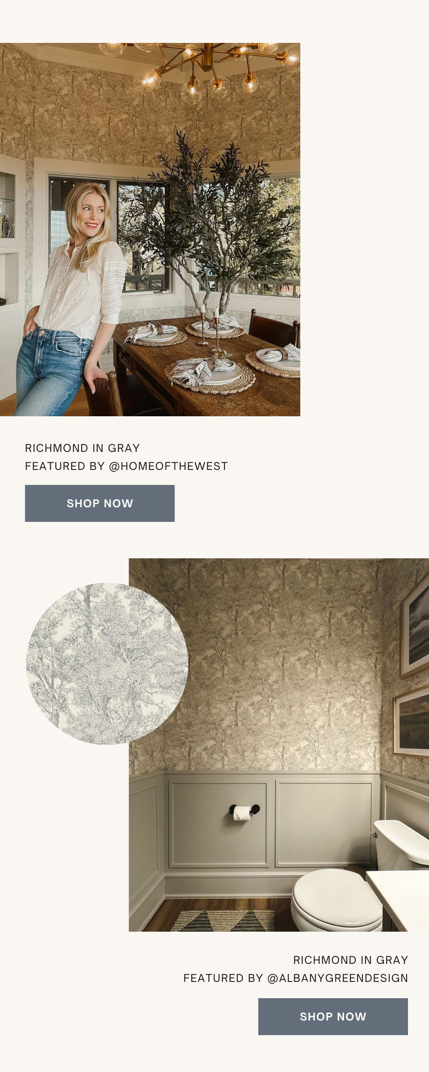This screenshot has height=1072, width=429.
Task: Click the wallpapered wall above bathroom wainscoting
Action: (x=257, y=665)
